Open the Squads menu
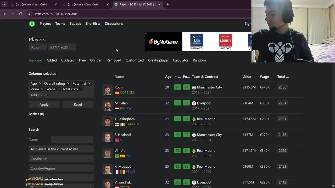The width and height of the screenshot is (335, 188). 75,23
